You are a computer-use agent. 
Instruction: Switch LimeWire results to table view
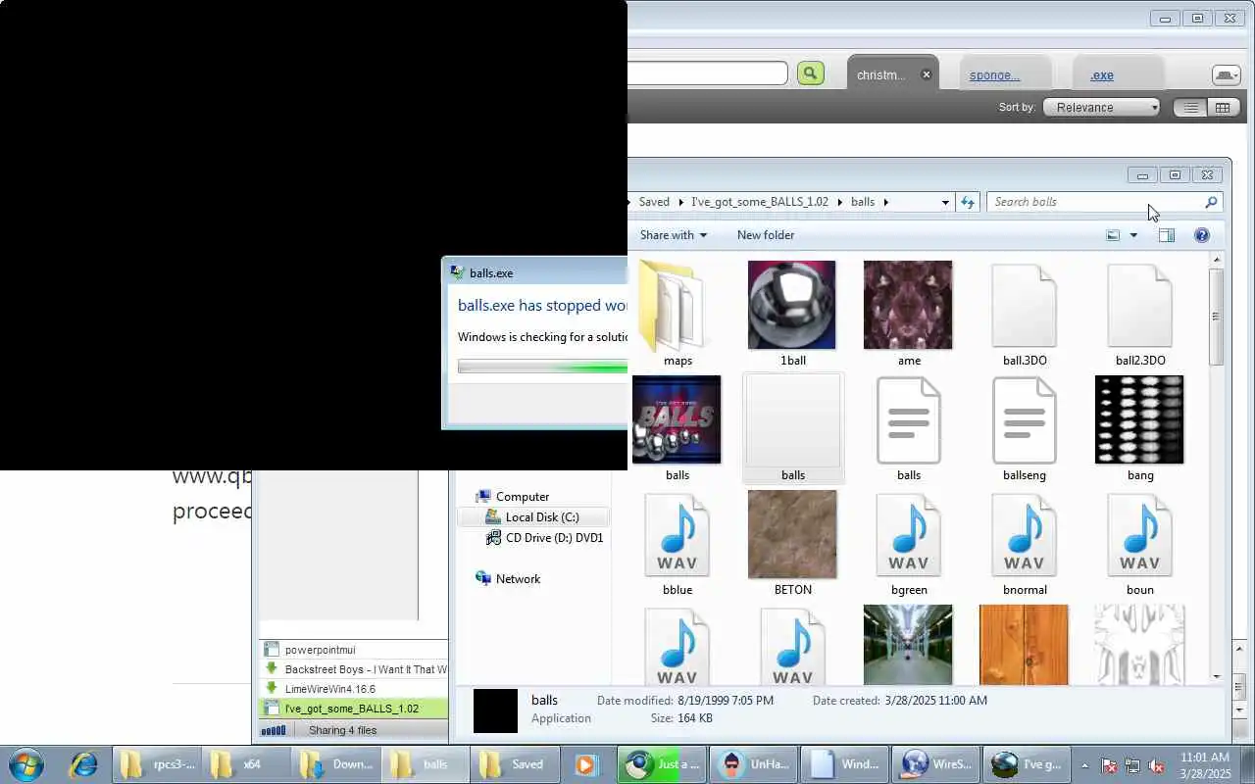(1222, 108)
